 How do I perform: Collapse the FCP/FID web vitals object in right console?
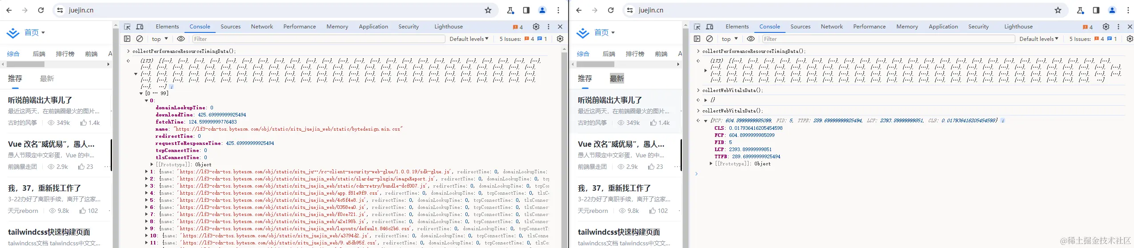point(705,120)
